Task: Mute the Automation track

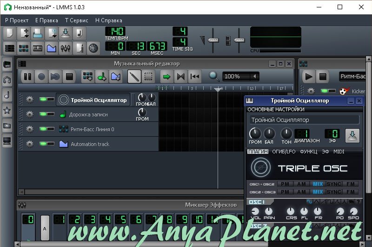Action: tap(43, 144)
